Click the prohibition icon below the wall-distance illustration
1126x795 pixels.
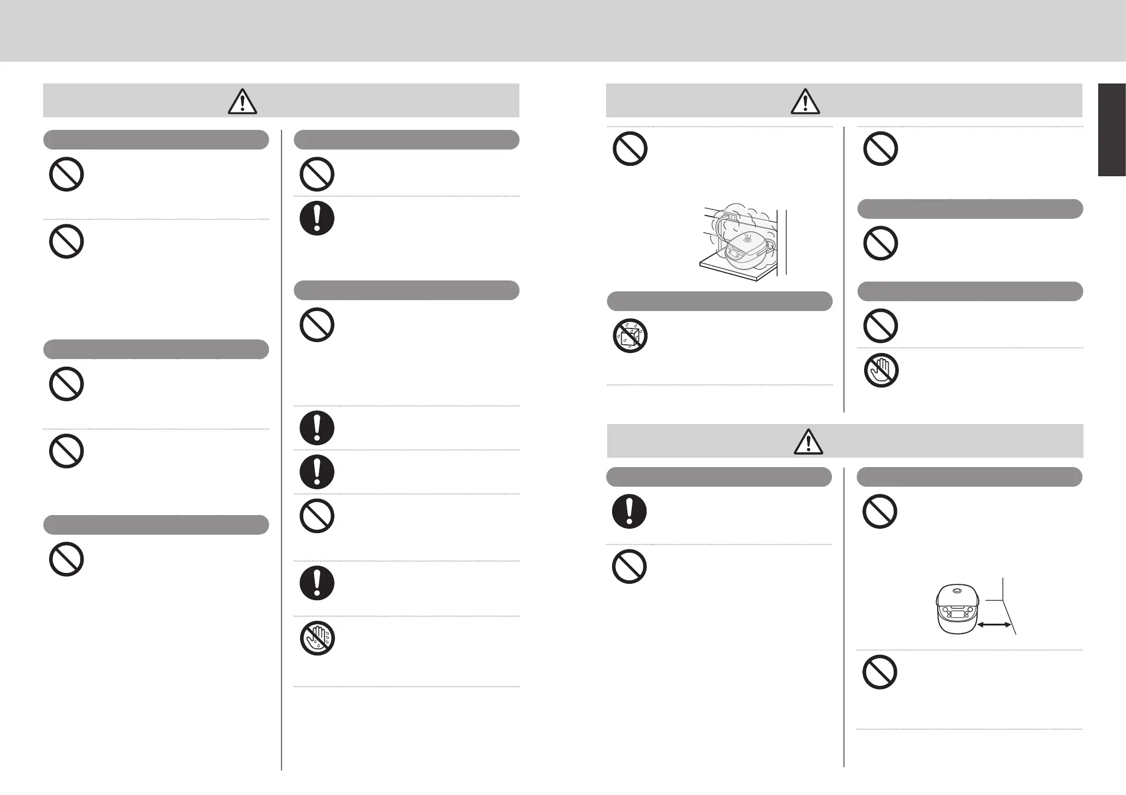(879, 672)
